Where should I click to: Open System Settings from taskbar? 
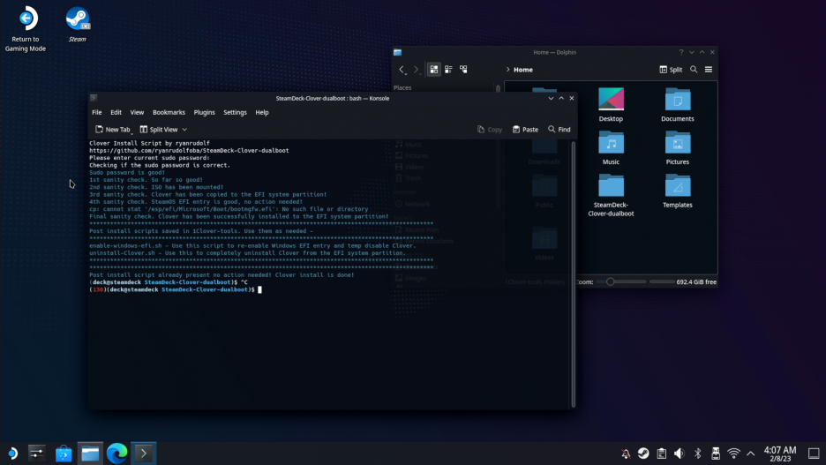[37, 454]
